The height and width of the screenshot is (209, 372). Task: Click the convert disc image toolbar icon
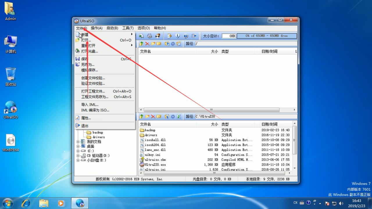[141, 36]
